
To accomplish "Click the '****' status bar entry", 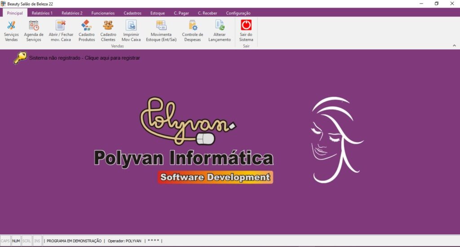I will (154, 241).
